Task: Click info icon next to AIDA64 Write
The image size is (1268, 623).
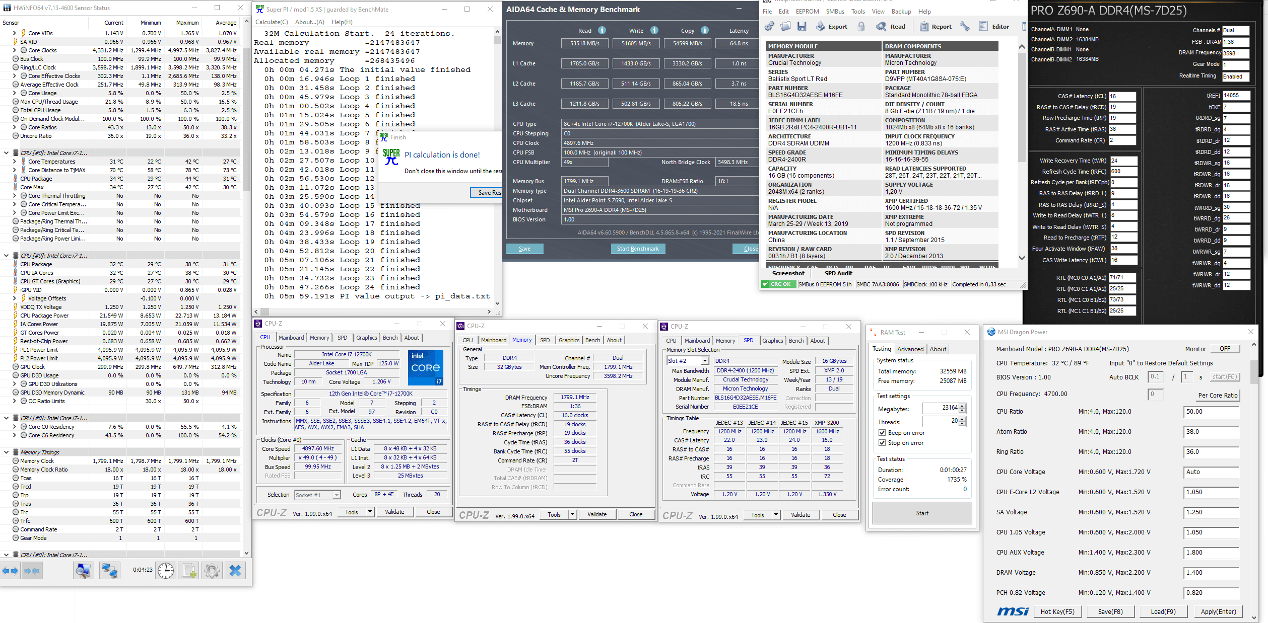Action: click(654, 30)
